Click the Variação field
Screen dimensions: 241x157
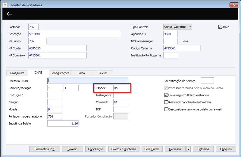[71, 88]
